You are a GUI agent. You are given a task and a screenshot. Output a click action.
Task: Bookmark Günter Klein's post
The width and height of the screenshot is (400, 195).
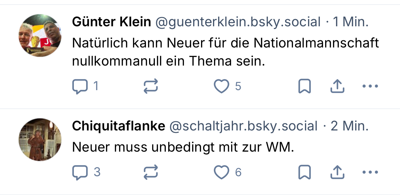(x=305, y=86)
